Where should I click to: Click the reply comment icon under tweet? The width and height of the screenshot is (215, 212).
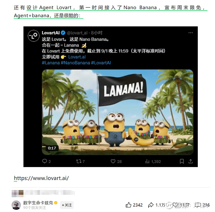point(45,161)
